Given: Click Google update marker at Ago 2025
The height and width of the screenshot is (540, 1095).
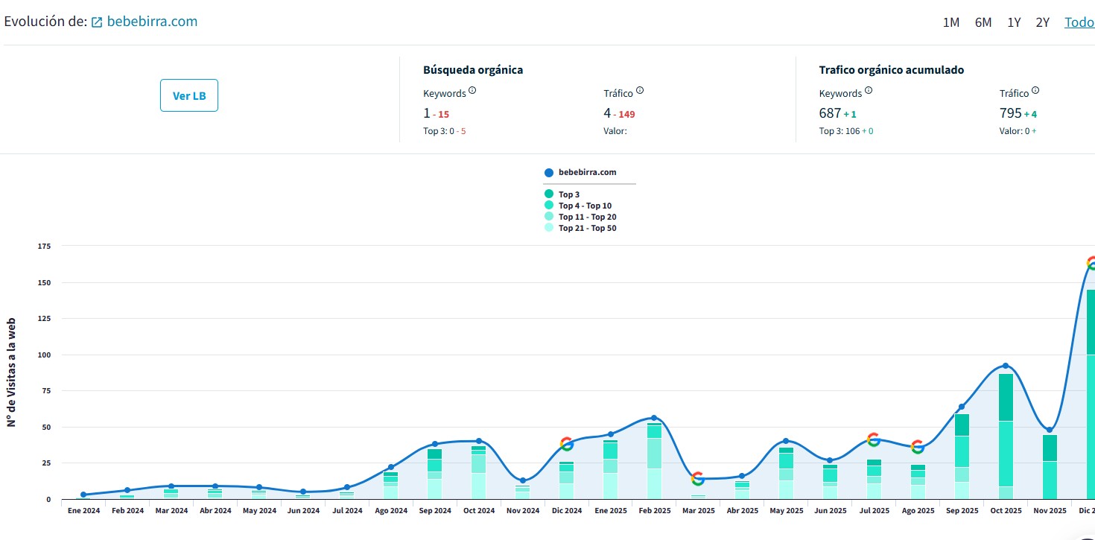Looking at the screenshot, I should coord(918,447).
